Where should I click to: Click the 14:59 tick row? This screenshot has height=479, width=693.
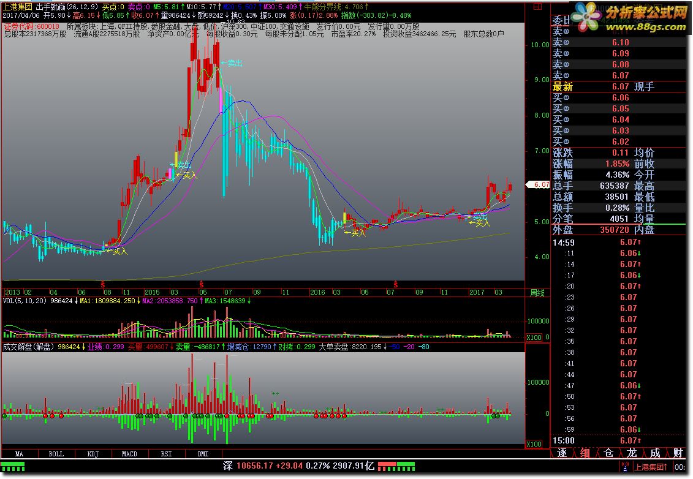[x=618, y=242]
